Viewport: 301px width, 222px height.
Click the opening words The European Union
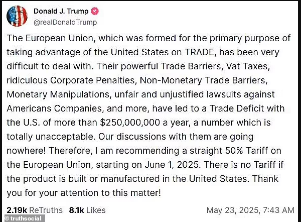coord(50,38)
